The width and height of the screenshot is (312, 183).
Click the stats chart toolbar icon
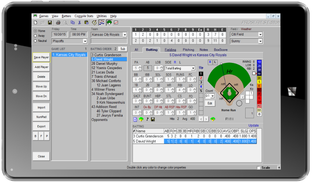click(x=116, y=22)
